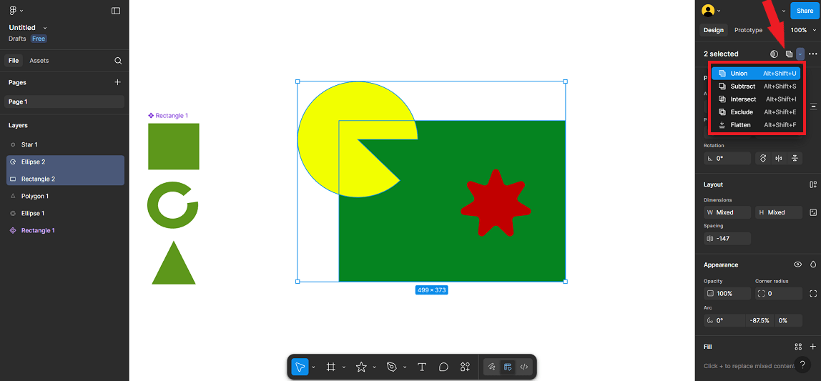Toggle the sidebar collapse icon
The height and width of the screenshot is (381, 821).
pyautogui.click(x=116, y=11)
